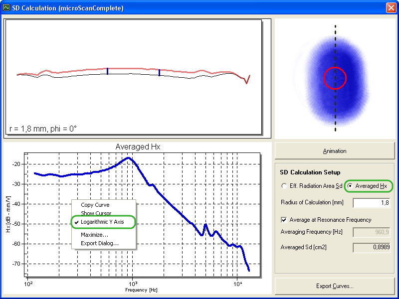This screenshot has height=299, width=399.
Task: Click the left blue marker on profile curve
Action: click(x=108, y=71)
